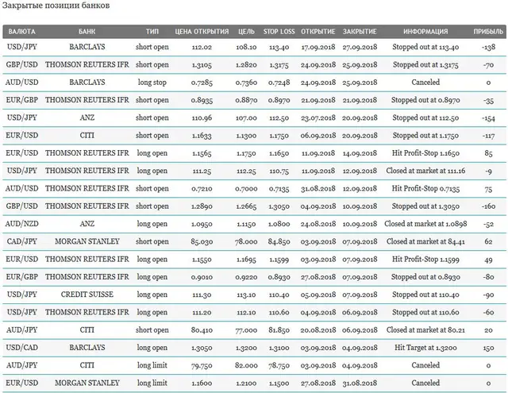The width and height of the screenshot is (508, 393).
Task: Click target value 78.000
Action: point(246,242)
